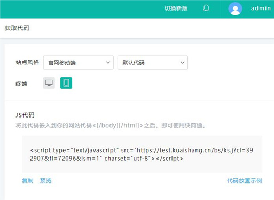Click the JS代码 section heading
Screen dimensions: 274x200
click(x=25, y=115)
